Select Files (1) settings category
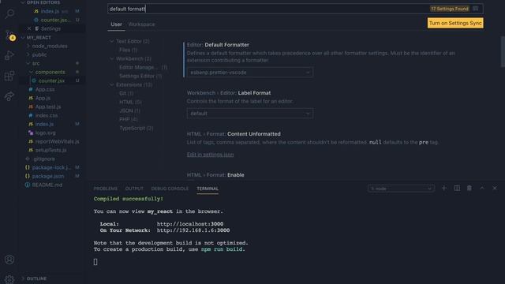The width and height of the screenshot is (505, 284). (x=128, y=50)
